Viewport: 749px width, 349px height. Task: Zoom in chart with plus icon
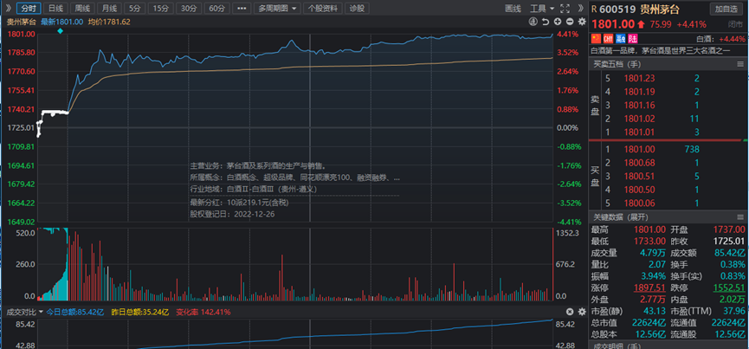[558, 22]
